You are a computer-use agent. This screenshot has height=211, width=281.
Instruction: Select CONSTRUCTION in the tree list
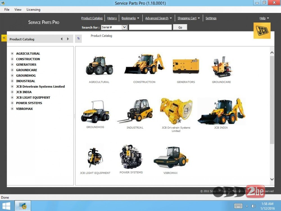(28, 59)
